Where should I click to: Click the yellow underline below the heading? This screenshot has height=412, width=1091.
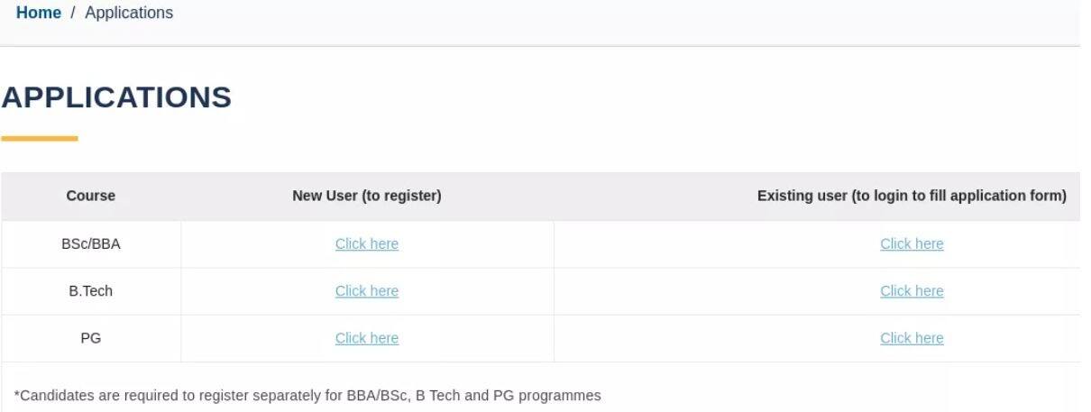[x=40, y=139]
